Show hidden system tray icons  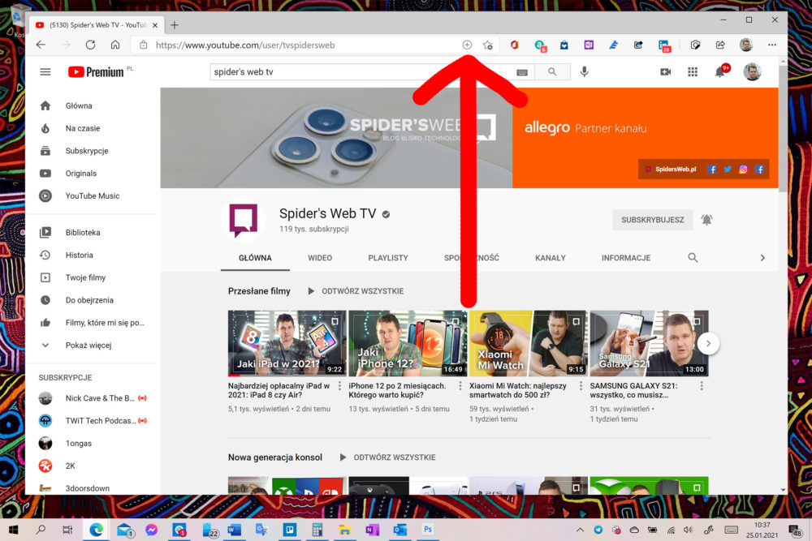click(580, 530)
